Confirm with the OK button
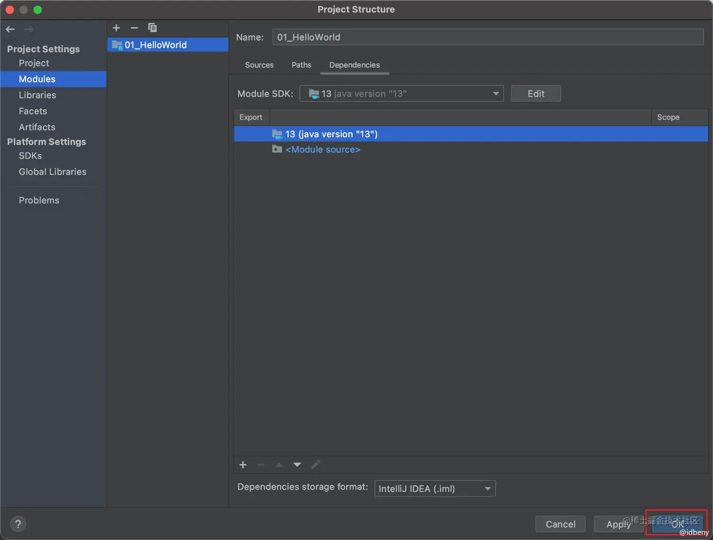 [678, 524]
